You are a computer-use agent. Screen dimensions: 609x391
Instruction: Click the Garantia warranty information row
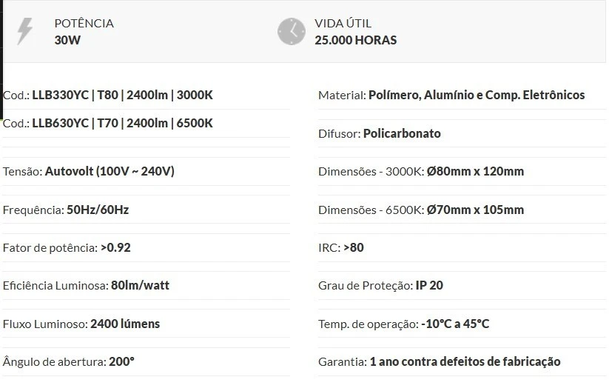pyautogui.click(x=439, y=361)
